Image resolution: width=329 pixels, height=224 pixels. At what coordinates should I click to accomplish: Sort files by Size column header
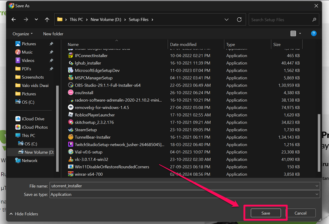coord(277,44)
